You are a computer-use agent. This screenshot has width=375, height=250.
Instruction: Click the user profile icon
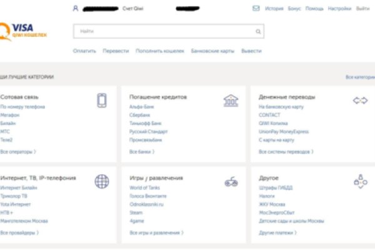pyautogui.click(x=76, y=9)
